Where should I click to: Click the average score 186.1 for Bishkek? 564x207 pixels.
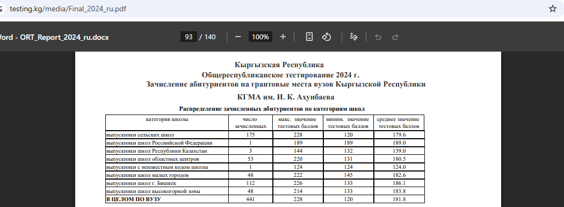point(399,183)
